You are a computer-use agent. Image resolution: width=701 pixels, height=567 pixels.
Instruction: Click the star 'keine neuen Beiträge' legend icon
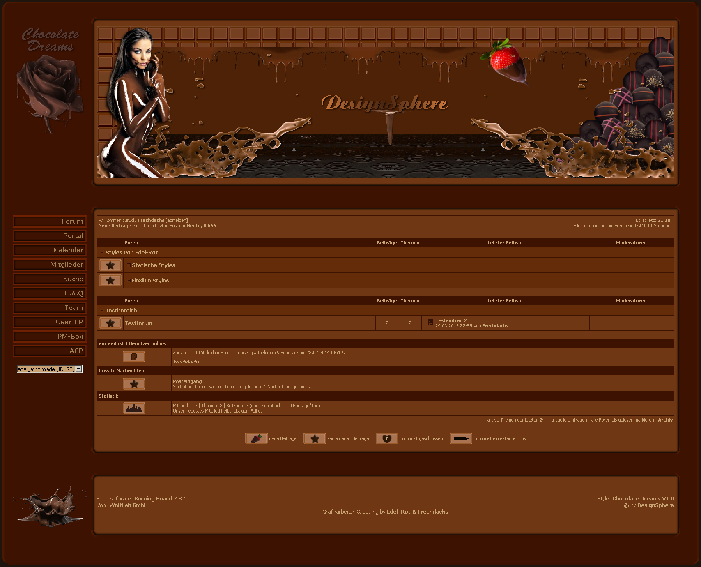point(315,438)
